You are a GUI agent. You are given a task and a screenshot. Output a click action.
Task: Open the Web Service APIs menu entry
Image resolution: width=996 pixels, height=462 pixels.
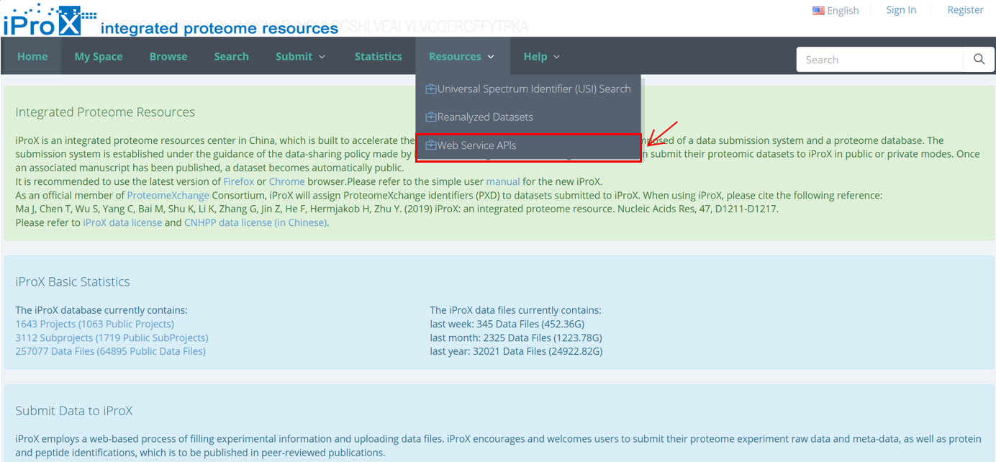coord(476,145)
